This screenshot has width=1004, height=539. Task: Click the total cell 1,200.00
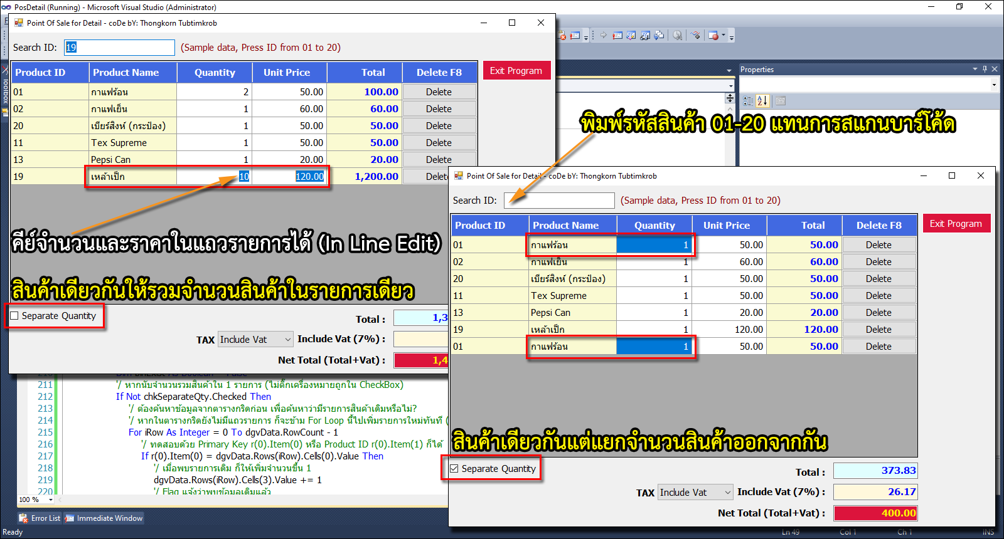click(x=364, y=177)
